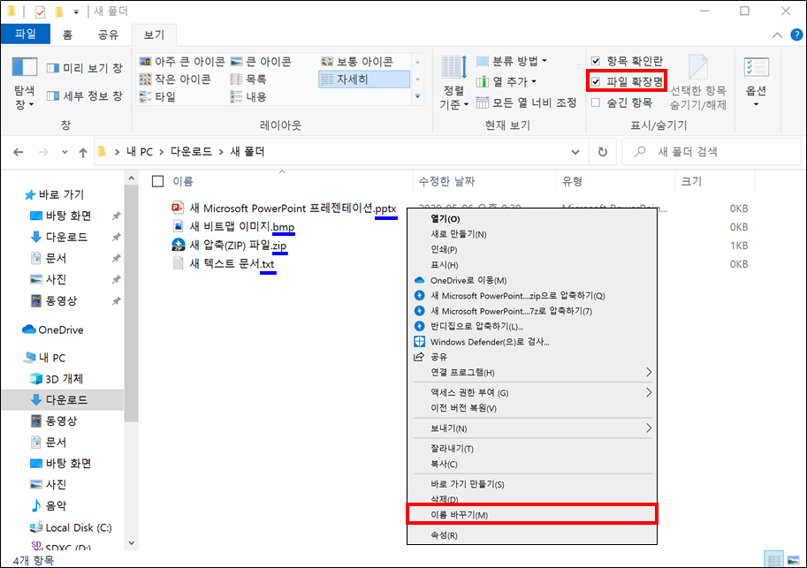Choose small icons (작은 아이콘) layout

[175, 80]
